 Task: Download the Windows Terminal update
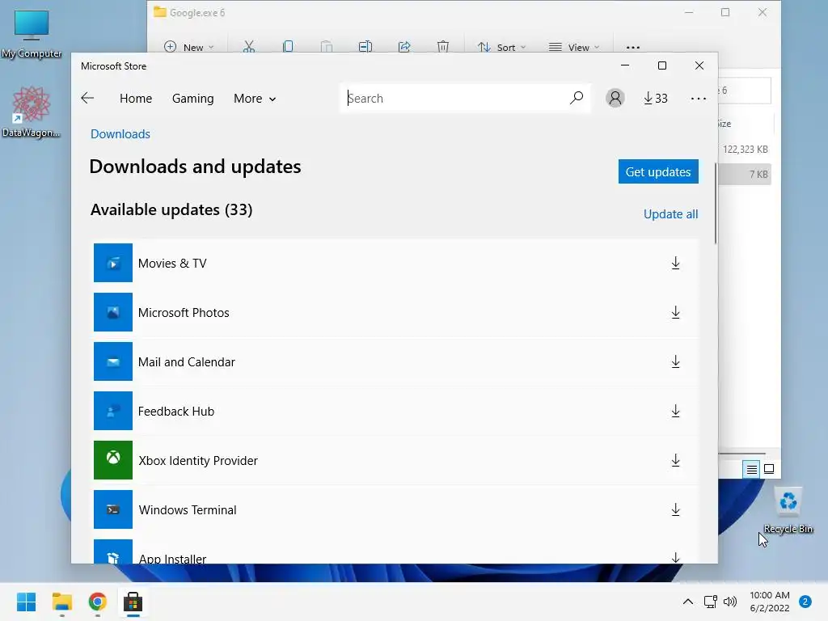pos(675,509)
